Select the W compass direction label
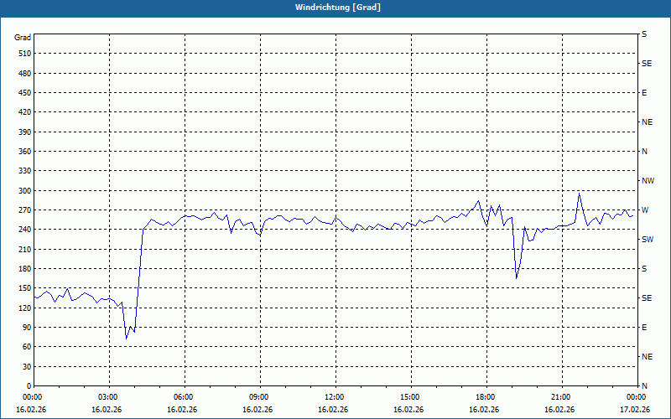The width and height of the screenshot is (671, 419). coord(645,210)
